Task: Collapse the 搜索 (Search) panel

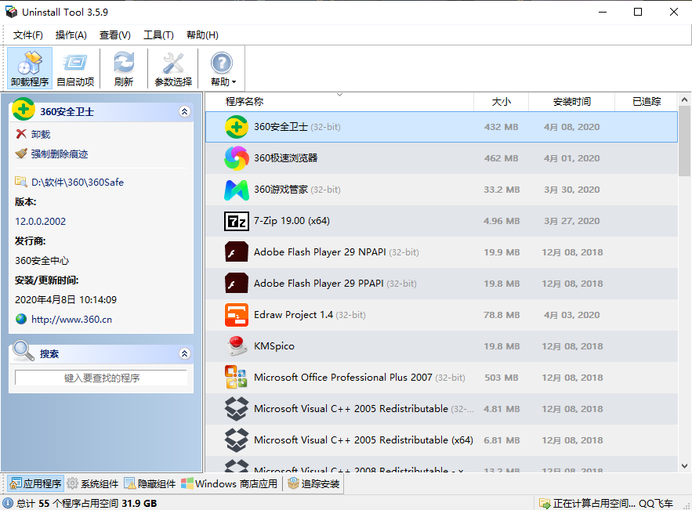Action: pyautogui.click(x=185, y=353)
